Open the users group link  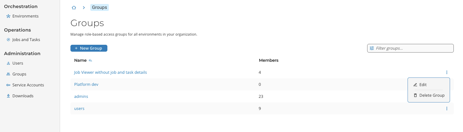coord(79,108)
